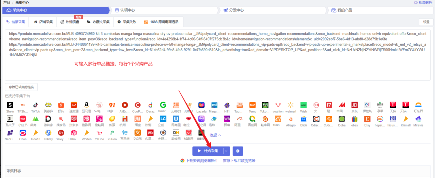
Task: Pick the Ozon platform icon
Action: [x=23, y=133]
